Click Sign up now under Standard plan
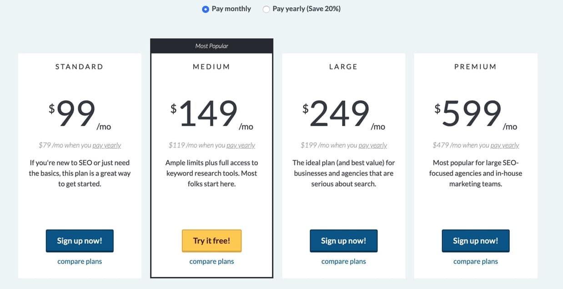 click(x=80, y=241)
